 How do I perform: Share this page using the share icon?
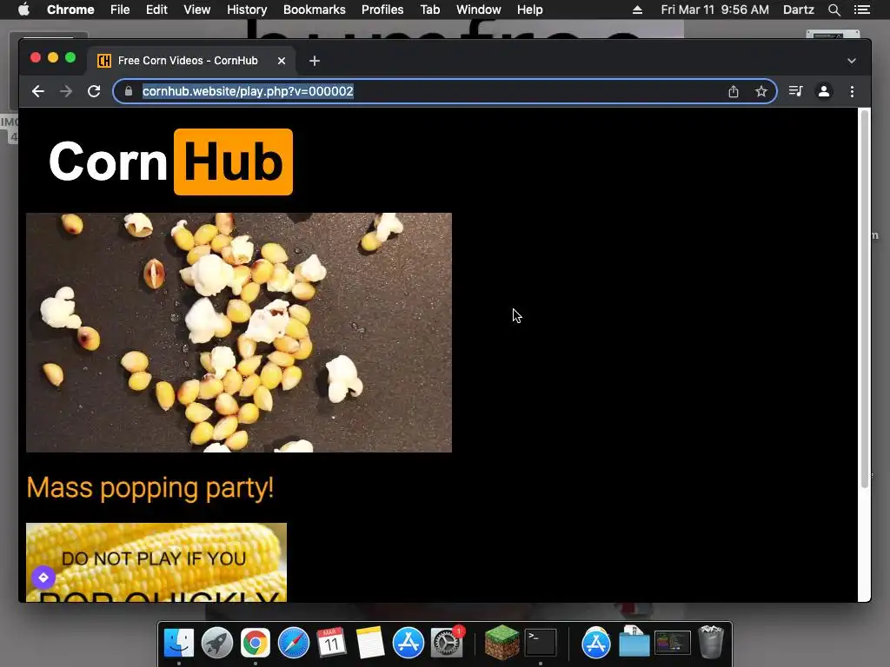734,91
